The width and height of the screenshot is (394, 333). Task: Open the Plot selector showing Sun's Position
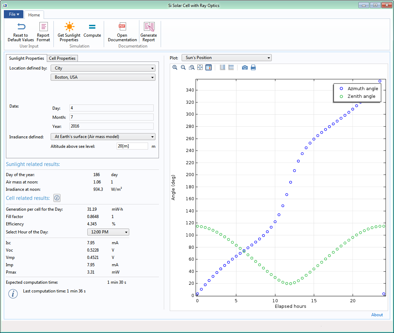pyautogui.click(x=226, y=58)
